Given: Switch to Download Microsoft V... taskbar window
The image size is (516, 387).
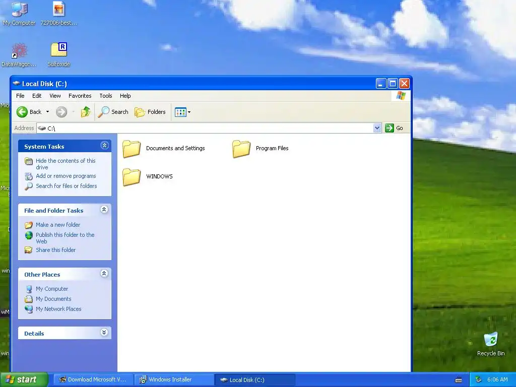Looking at the screenshot, I should tap(93, 380).
